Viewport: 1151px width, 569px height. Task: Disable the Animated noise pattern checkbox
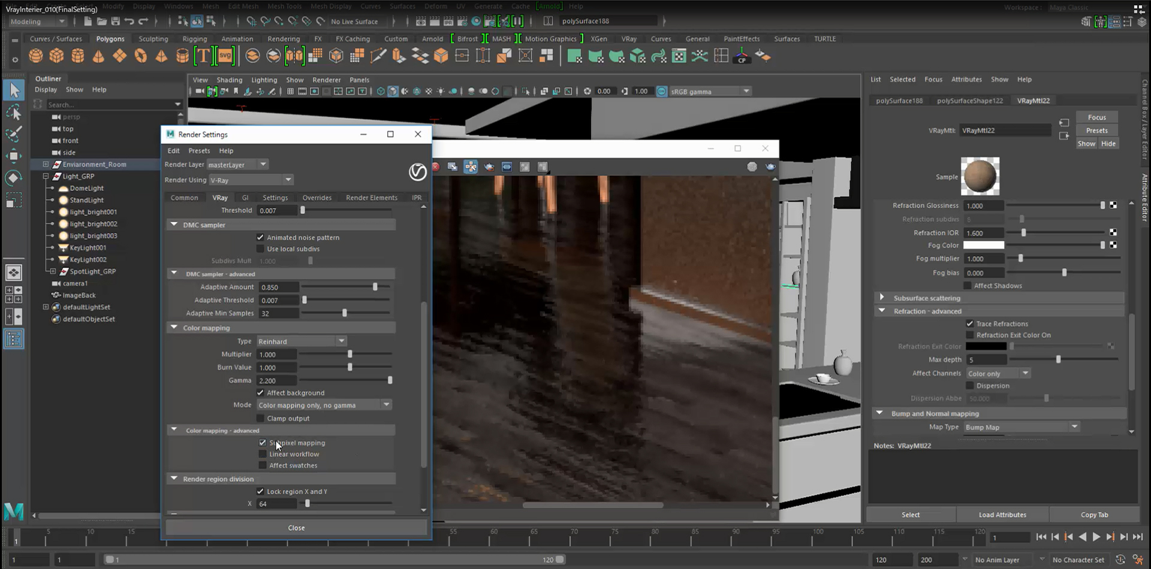click(261, 237)
